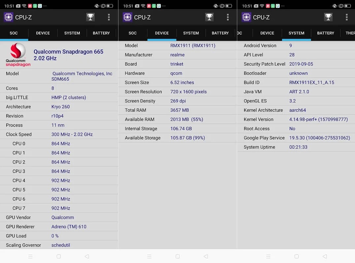Tap CPU-Z app logo in right screen
This screenshot has width=355, height=263.
coord(246,17)
